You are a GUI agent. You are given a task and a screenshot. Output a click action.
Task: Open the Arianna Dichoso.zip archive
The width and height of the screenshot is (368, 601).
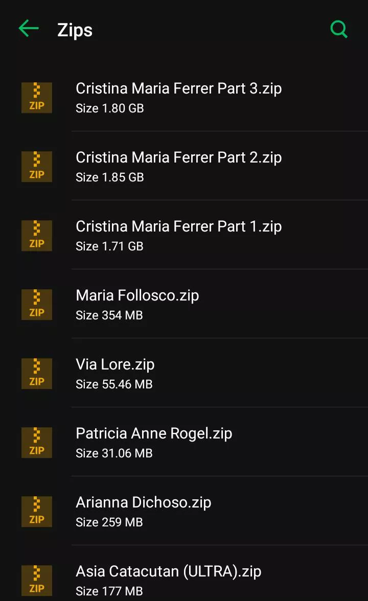coord(143,502)
